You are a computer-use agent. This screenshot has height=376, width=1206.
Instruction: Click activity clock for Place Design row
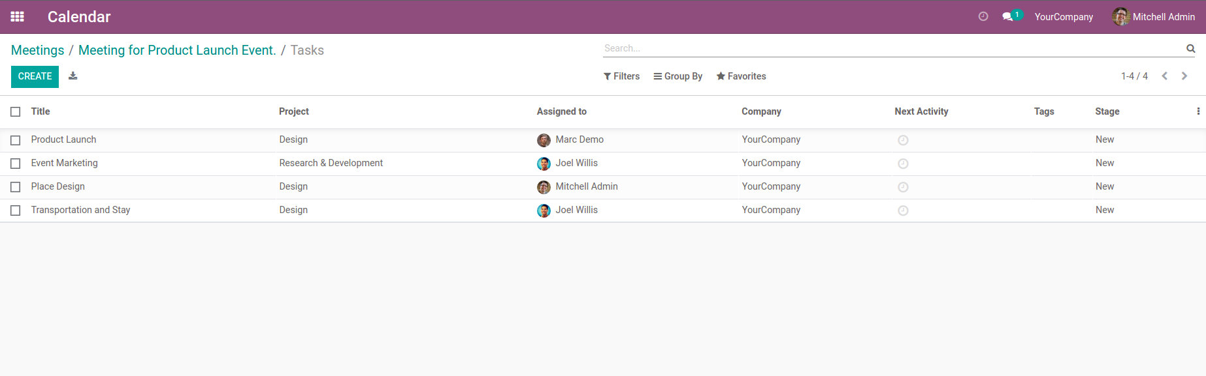903,187
